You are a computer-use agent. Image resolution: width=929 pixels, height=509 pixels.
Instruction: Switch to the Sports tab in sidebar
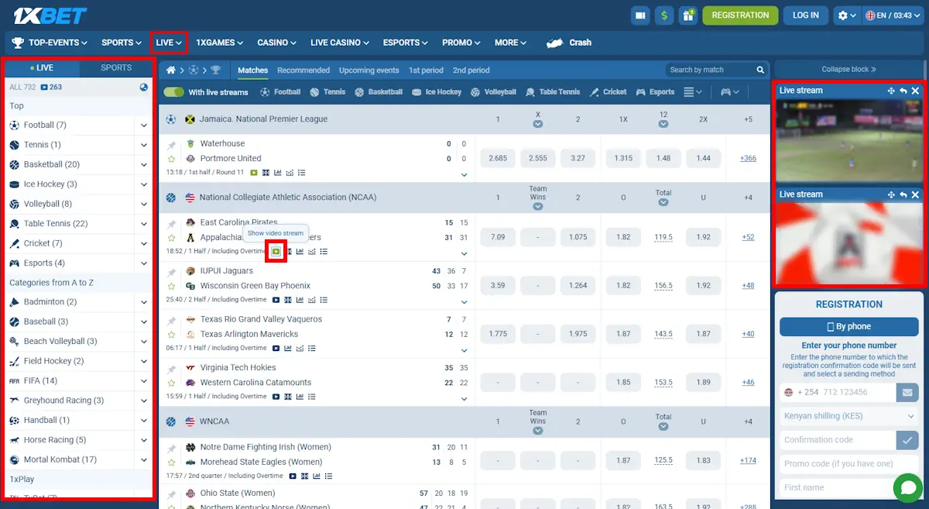[x=115, y=67]
